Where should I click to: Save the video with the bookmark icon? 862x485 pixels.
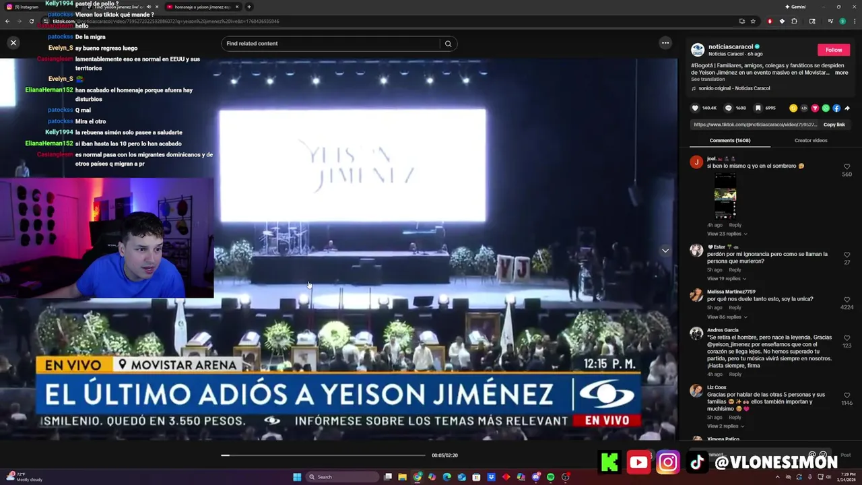click(758, 108)
